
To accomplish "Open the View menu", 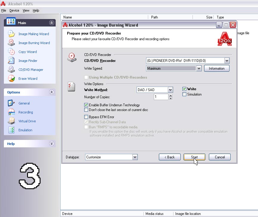I will tap(26, 10).
